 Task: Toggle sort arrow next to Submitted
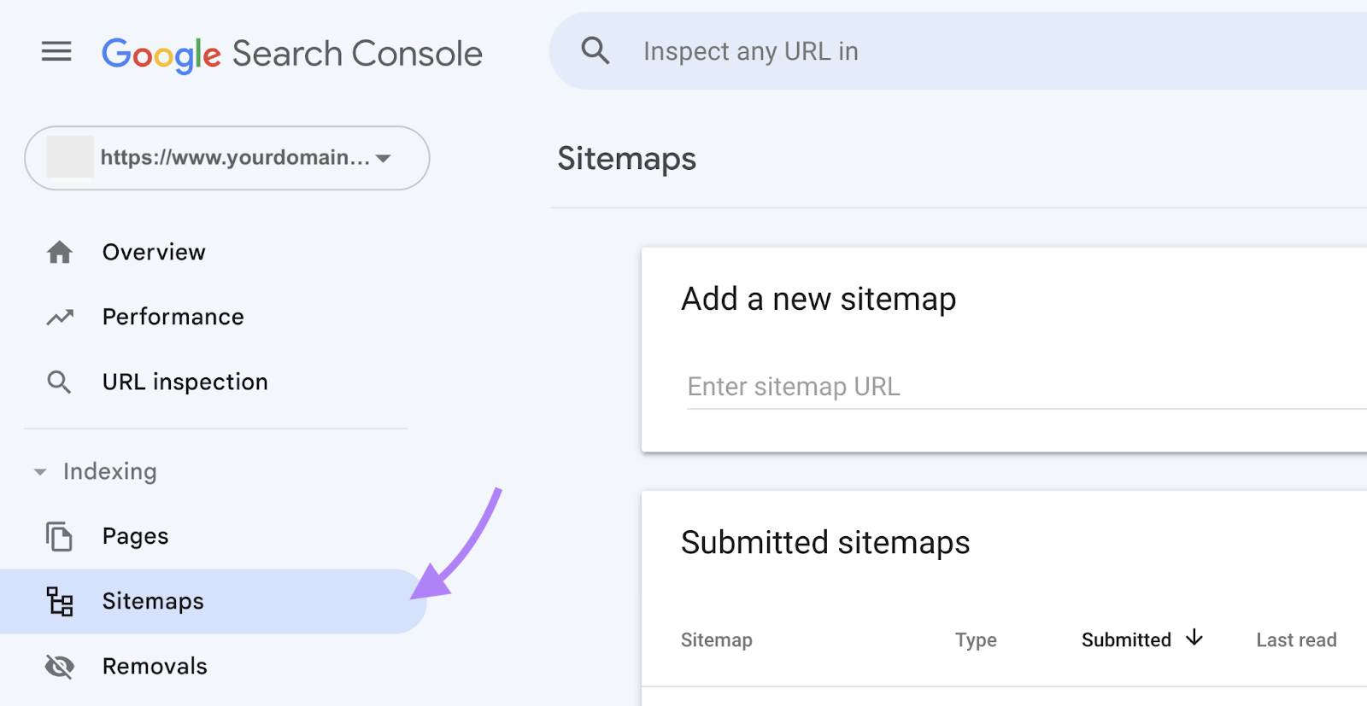pos(1194,639)
